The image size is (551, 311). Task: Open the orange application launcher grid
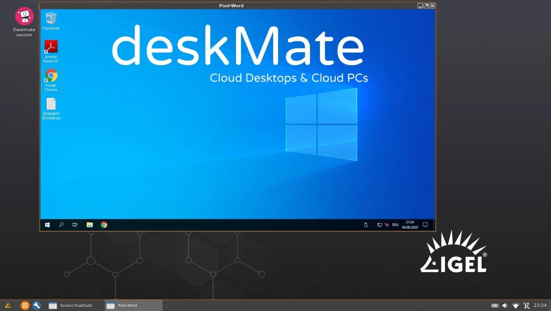25,306
